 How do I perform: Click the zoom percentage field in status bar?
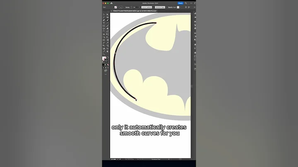pyautogui.click(x=113, y=159)
